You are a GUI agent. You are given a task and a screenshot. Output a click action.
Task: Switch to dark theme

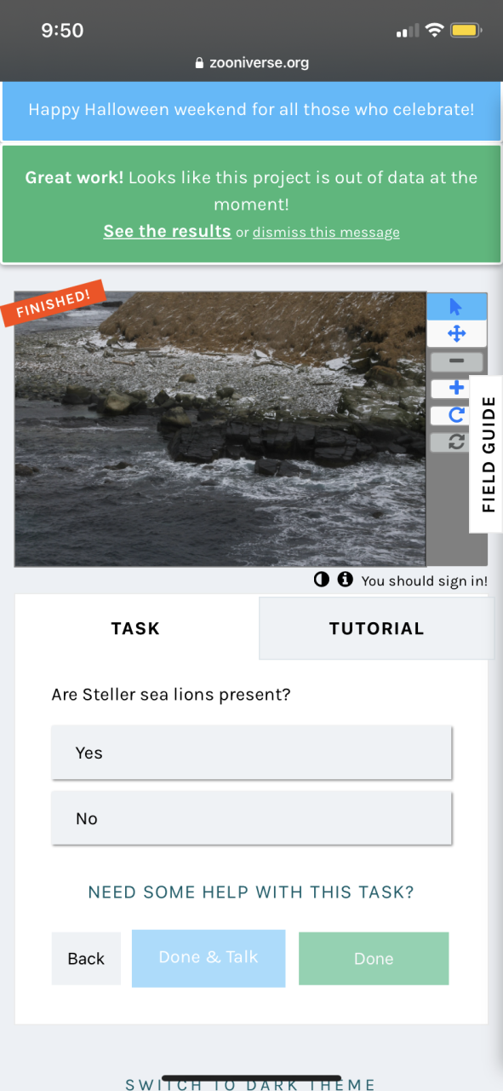(250, 1084)
